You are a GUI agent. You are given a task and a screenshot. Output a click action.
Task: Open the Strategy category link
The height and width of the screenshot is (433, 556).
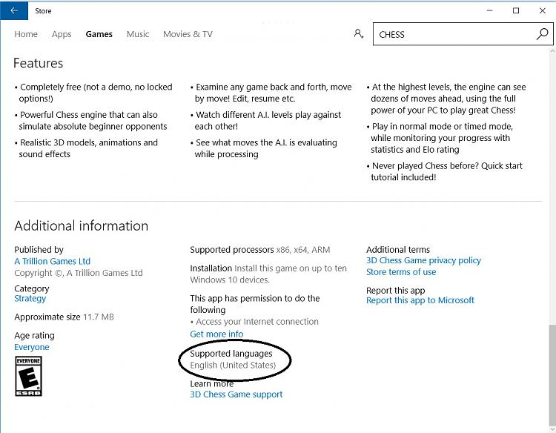(30, 299)
